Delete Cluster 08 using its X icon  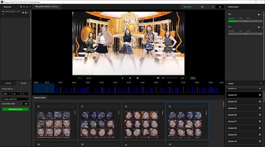(260, 128)
